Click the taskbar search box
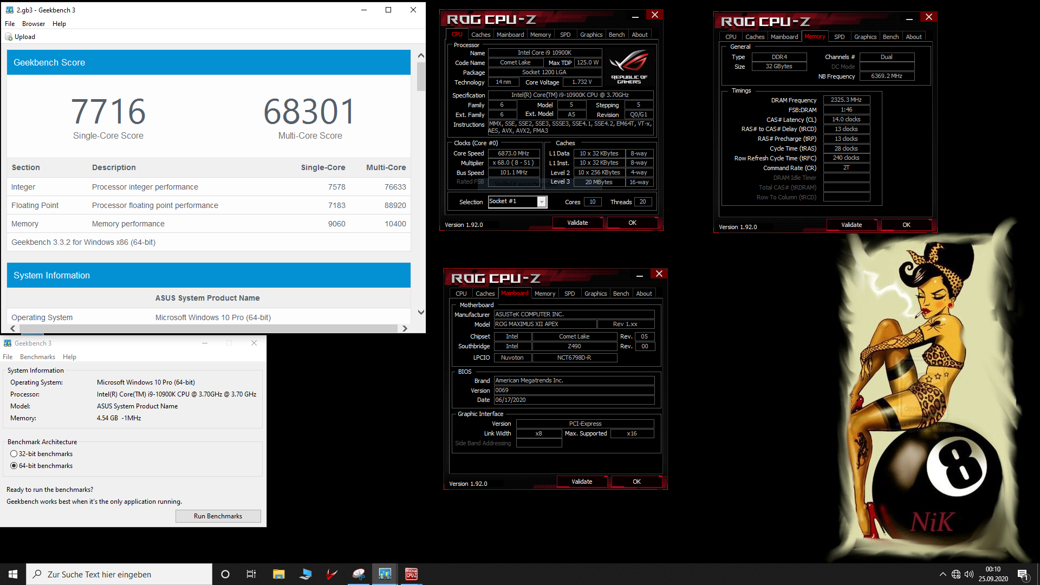The width and height of the screenshot is (1040, 585). 119,574
